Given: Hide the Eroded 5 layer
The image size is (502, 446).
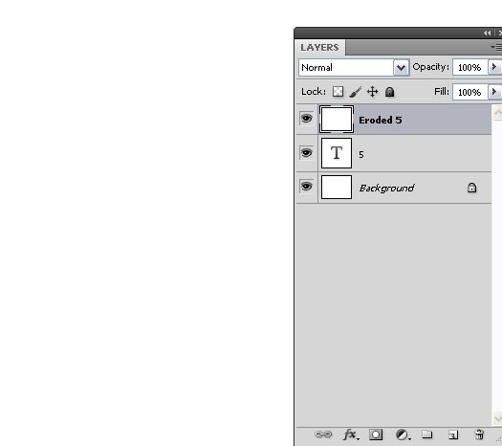Looking at the screenshot, I should click(x=306, y=119).
